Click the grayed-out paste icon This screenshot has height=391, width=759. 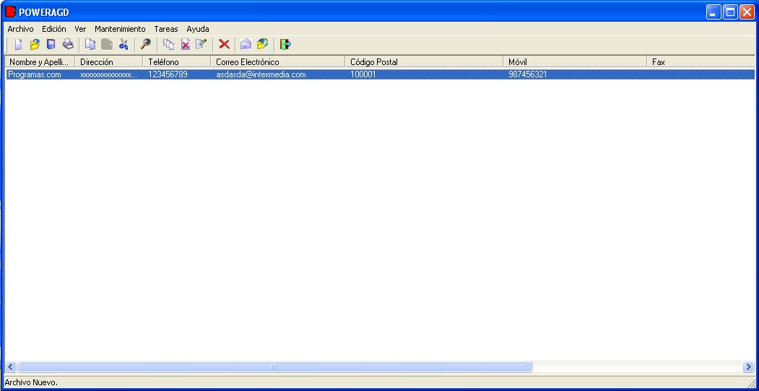(x=107, y=45)
